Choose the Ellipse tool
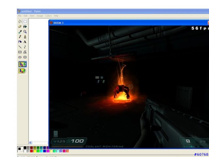The height and width of the screenshot is (157, 209). coord(20,57)
